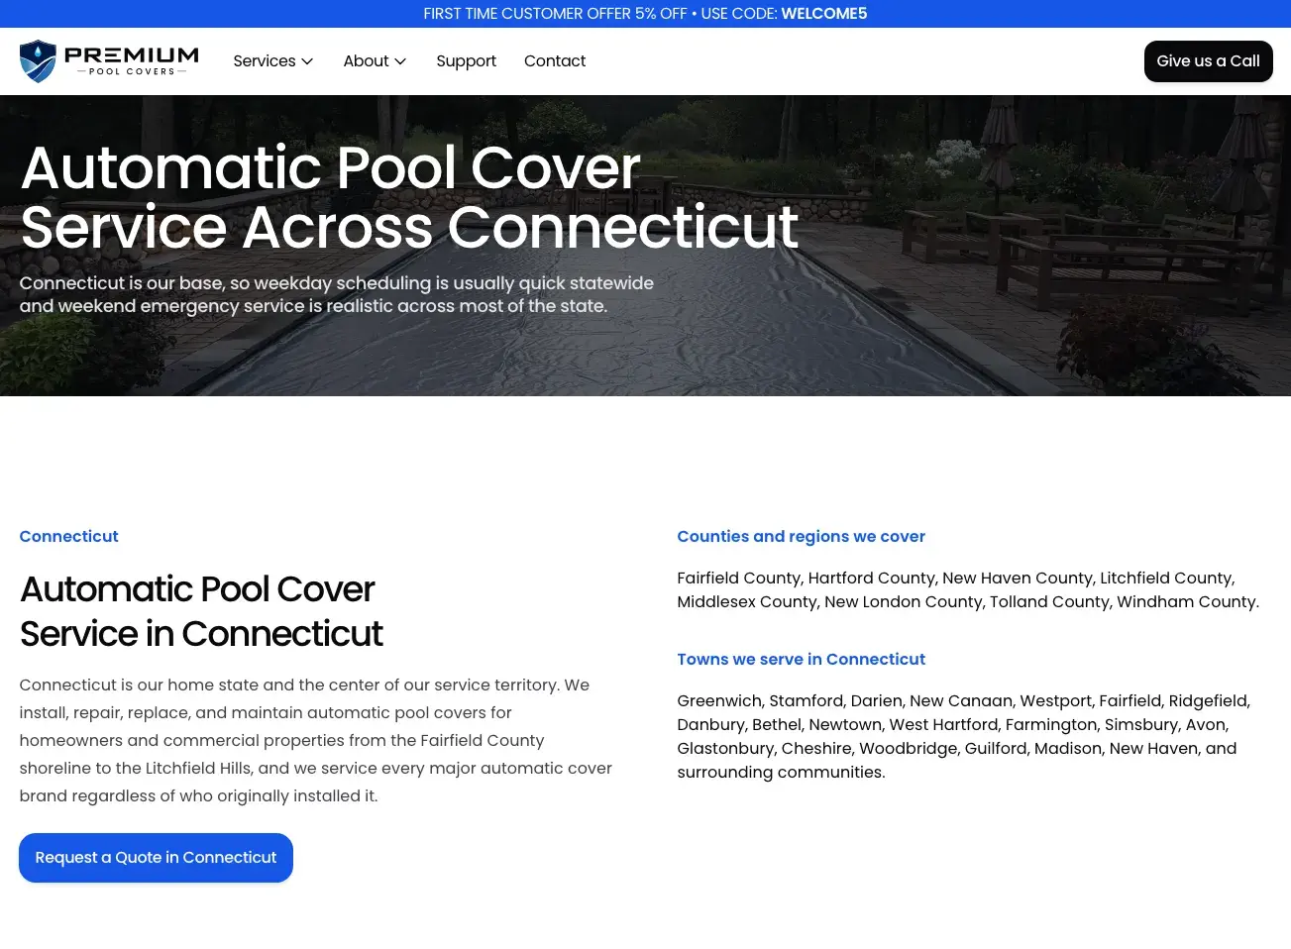Click the Give us a Call button

1208,61
